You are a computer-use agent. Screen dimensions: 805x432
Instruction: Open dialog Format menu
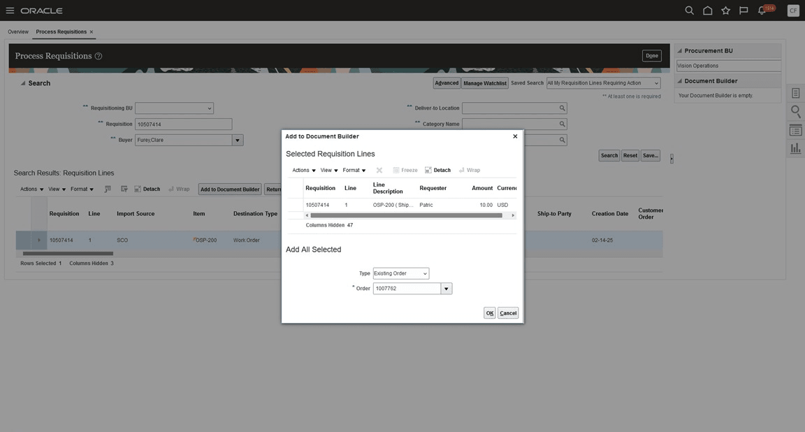point(354,170)
